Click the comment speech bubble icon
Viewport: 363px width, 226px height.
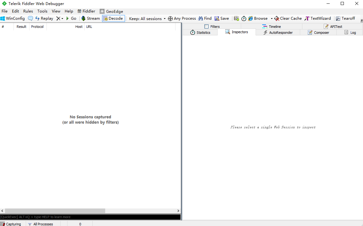(x=30, y=18)
